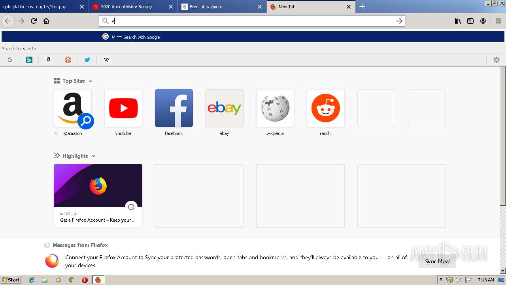Open the Firefox Account icon
Viewport: 506px width, 285px height.
483,21
